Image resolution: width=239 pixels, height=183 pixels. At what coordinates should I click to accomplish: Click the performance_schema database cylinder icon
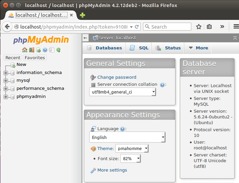[13, 89]
